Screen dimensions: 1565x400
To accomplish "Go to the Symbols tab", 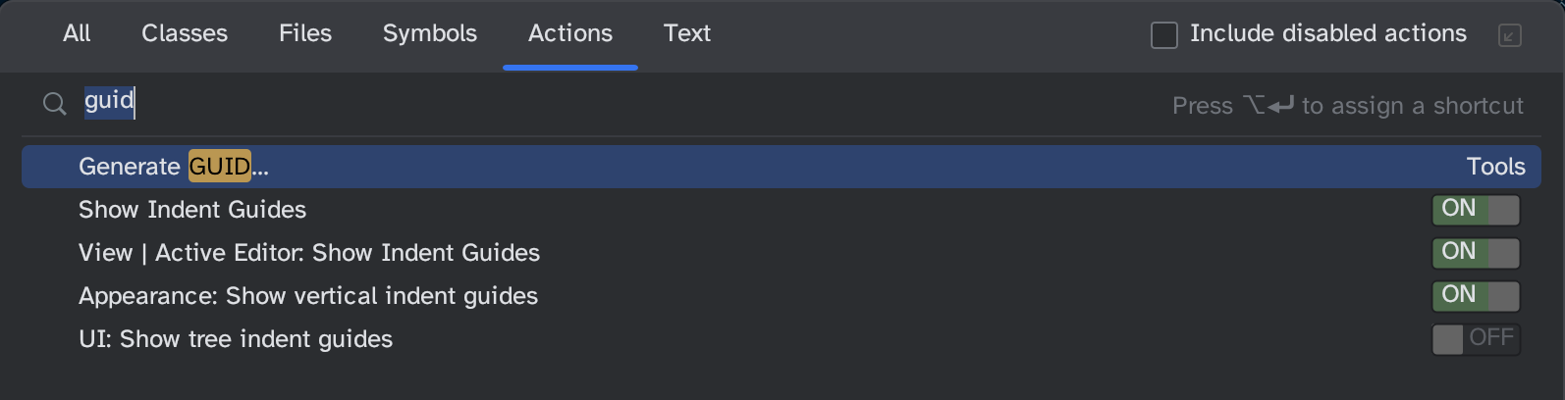I will (x=430, y=33).
